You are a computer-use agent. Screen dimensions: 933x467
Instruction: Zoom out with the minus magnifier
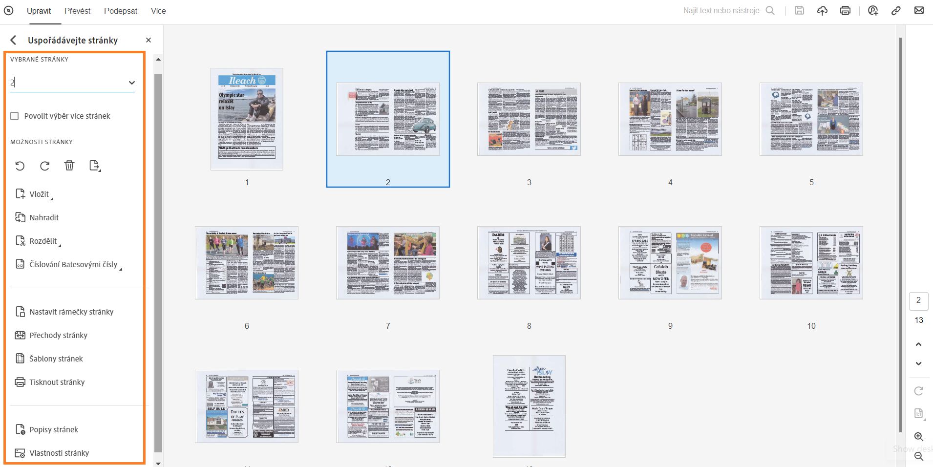918,456
